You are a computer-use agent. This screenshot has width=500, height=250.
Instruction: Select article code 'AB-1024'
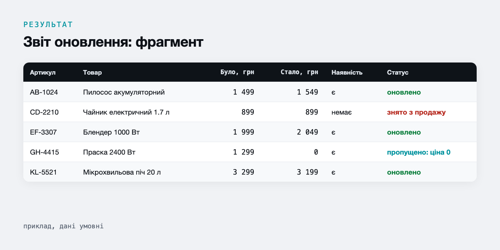tap(44, 92)
